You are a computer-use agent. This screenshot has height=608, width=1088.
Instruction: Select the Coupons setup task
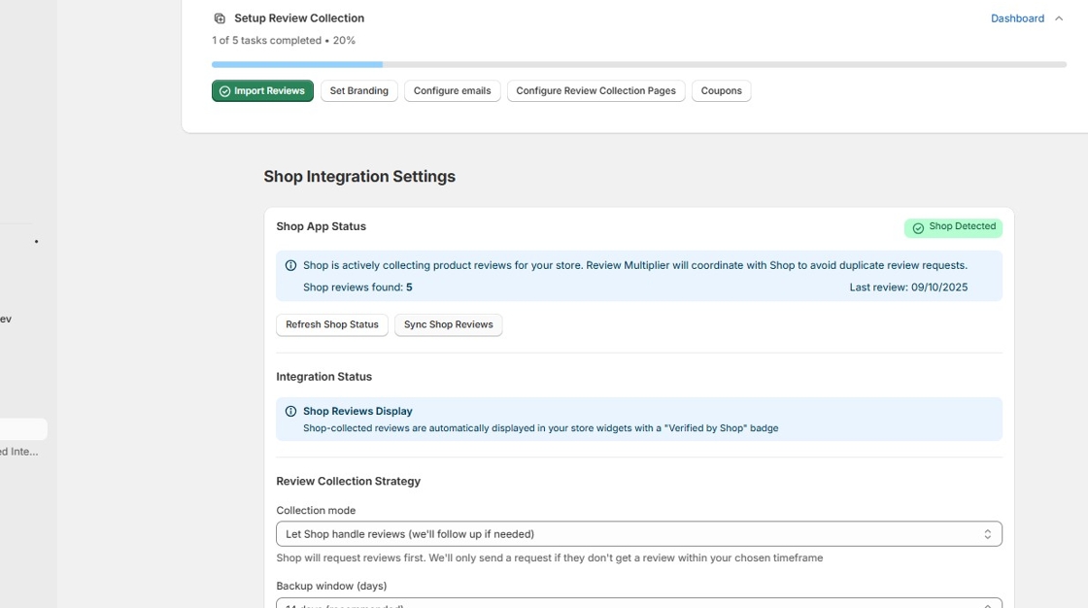coord(721,90)
